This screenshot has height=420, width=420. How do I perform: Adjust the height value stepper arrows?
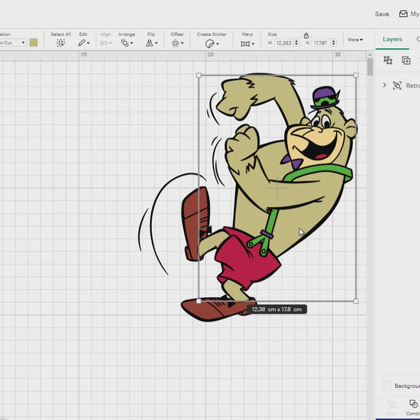(x=334, y=43)
